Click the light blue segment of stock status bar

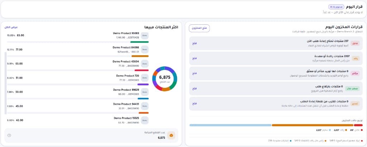click(230, 125)
